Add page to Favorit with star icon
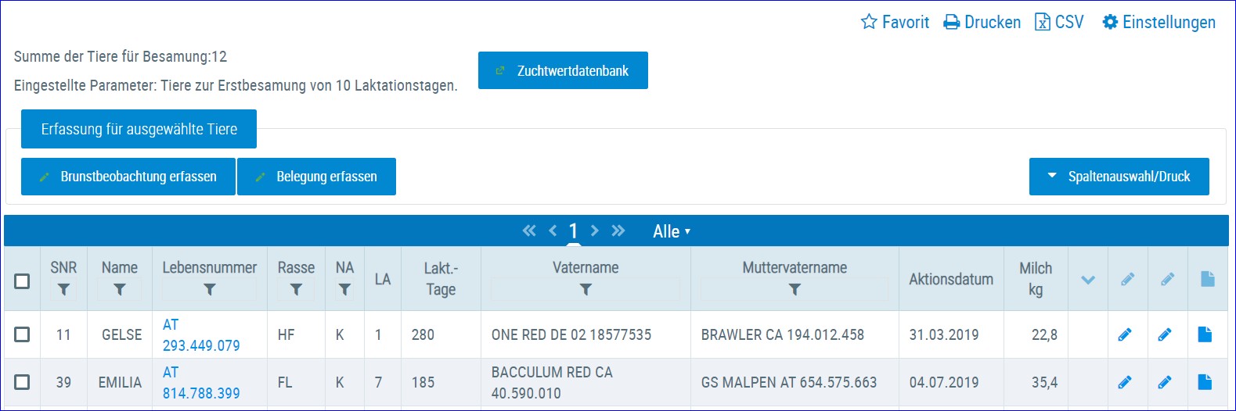 pos(869,22)
